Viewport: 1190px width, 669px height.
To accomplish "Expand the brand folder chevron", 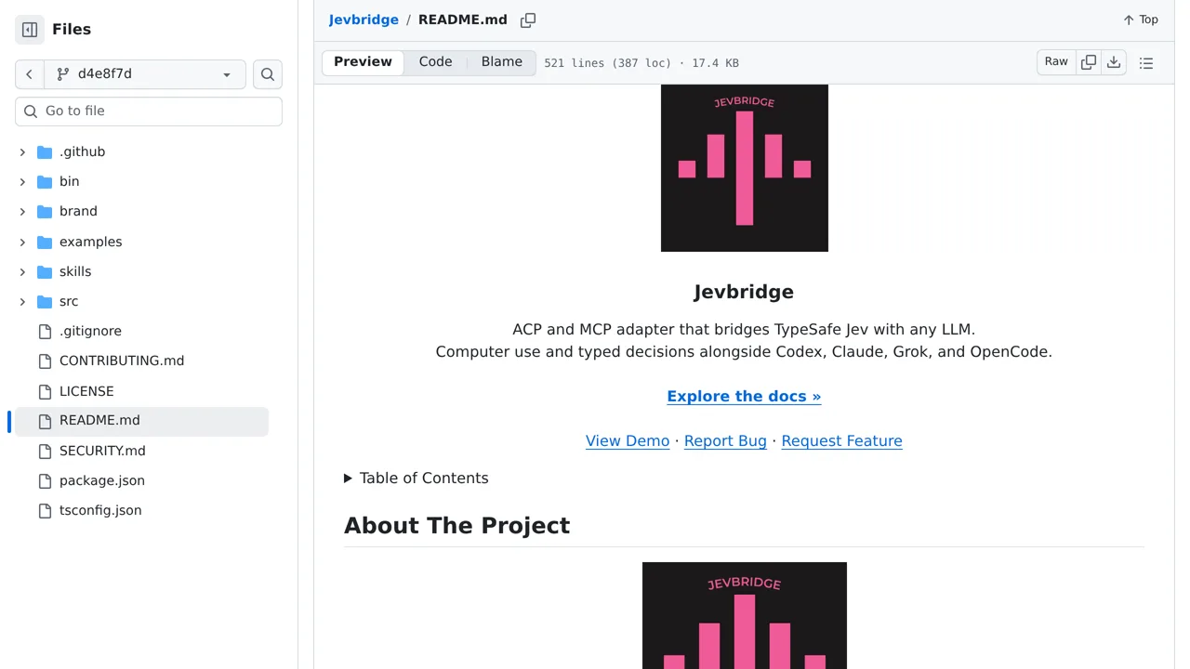I will (x=22, y=211).
